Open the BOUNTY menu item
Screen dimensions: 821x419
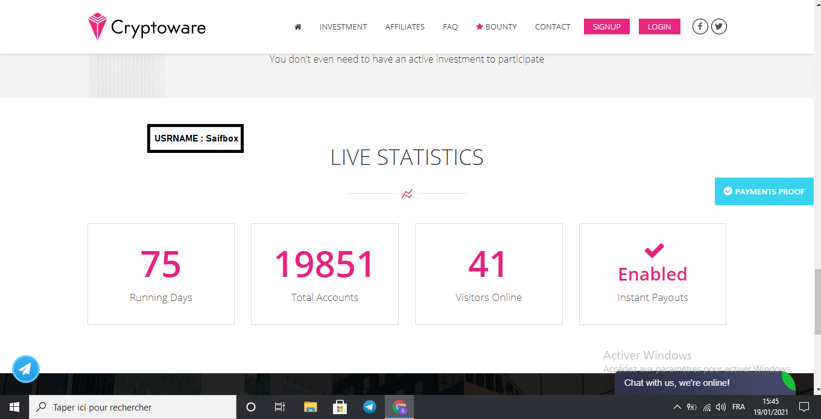pyautogui.click(x=496, y=27)
